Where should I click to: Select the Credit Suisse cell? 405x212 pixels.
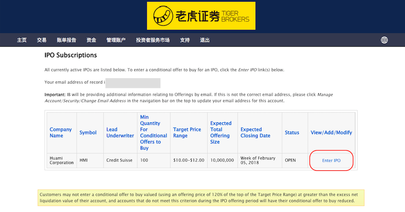click(x=120, y=160)
